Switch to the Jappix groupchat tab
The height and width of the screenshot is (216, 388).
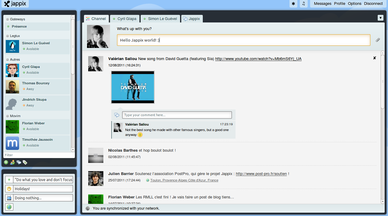pos(192,19)
